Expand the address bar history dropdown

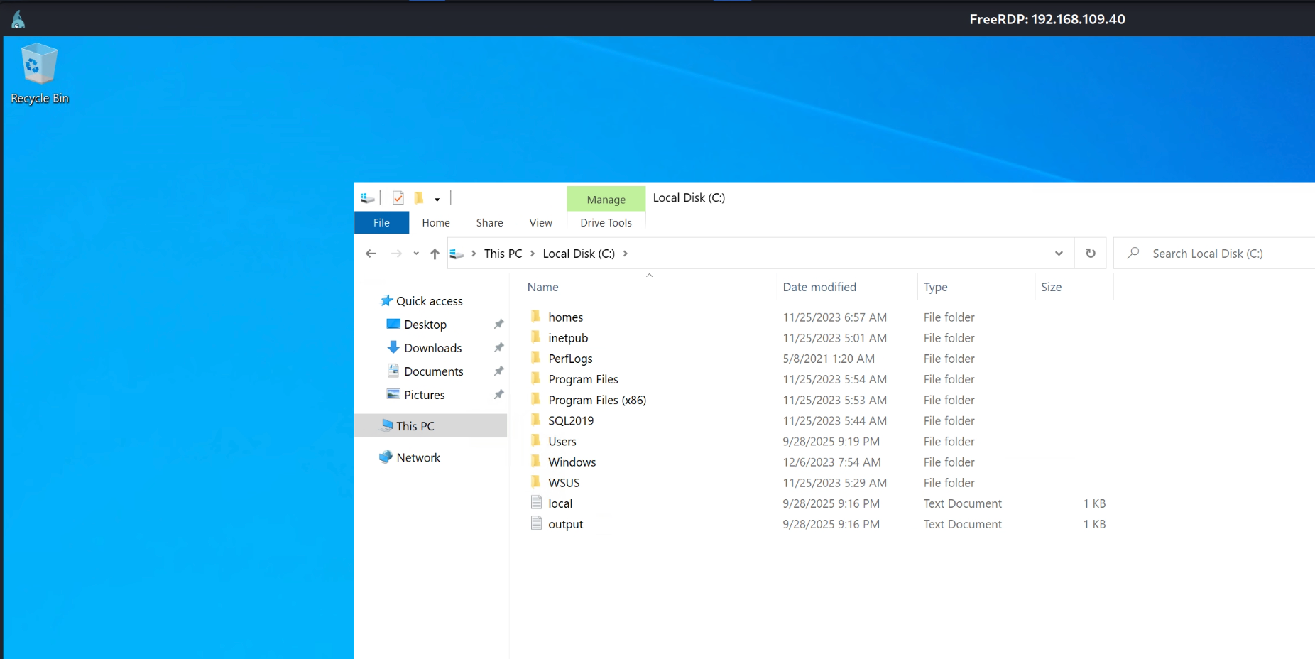pyautogui.click(x=1059, y=254)
